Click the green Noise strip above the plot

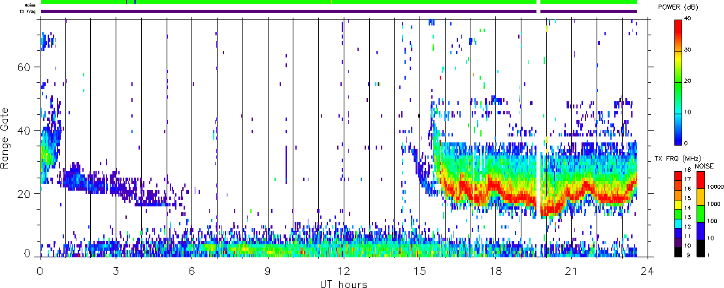click(x=339, y=2)
